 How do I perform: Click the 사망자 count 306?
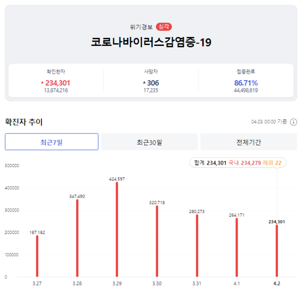(x=153, y=83)
